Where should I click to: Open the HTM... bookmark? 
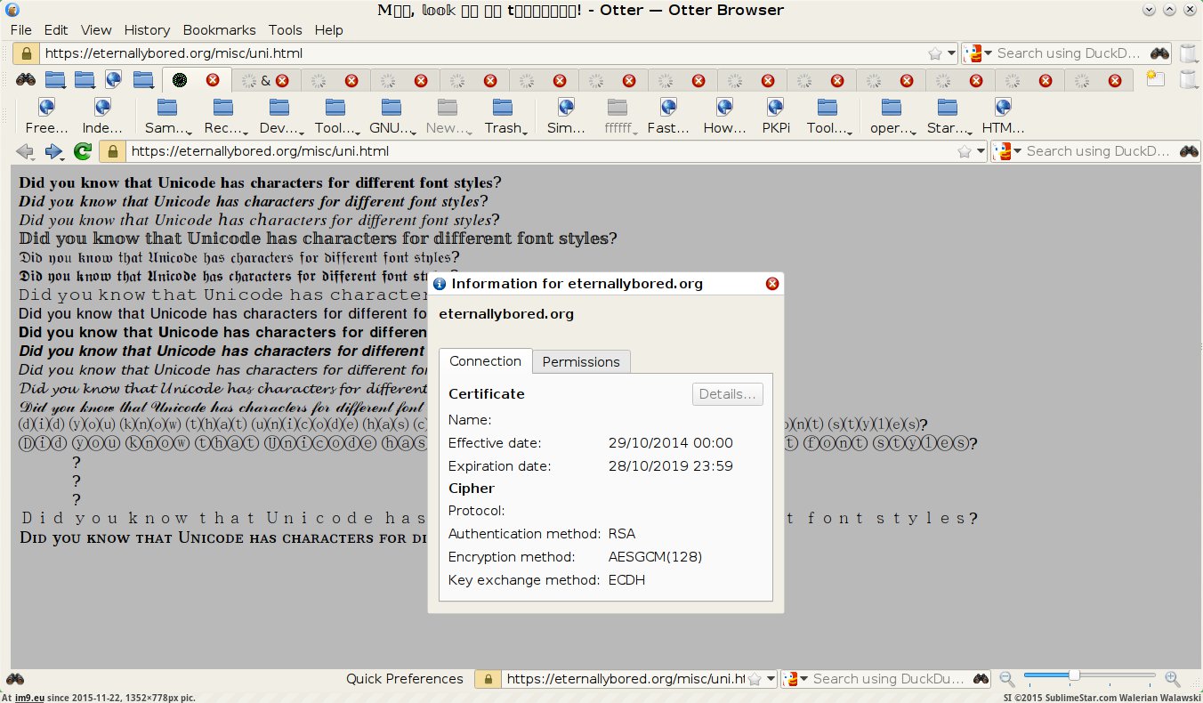(1003, 117)
